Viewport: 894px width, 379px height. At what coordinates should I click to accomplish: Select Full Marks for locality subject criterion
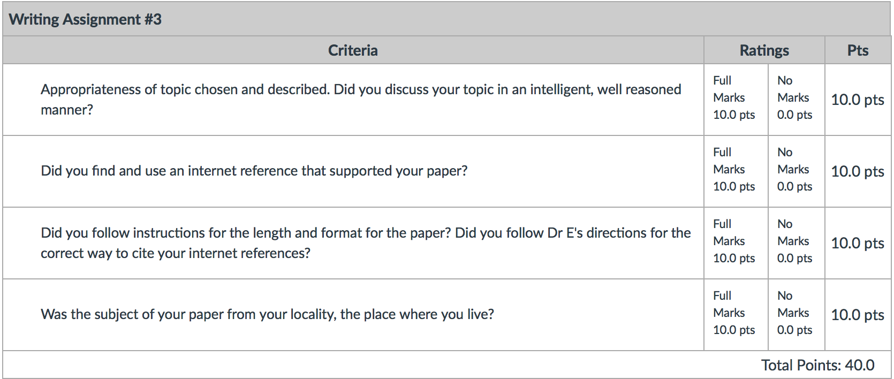734,313
